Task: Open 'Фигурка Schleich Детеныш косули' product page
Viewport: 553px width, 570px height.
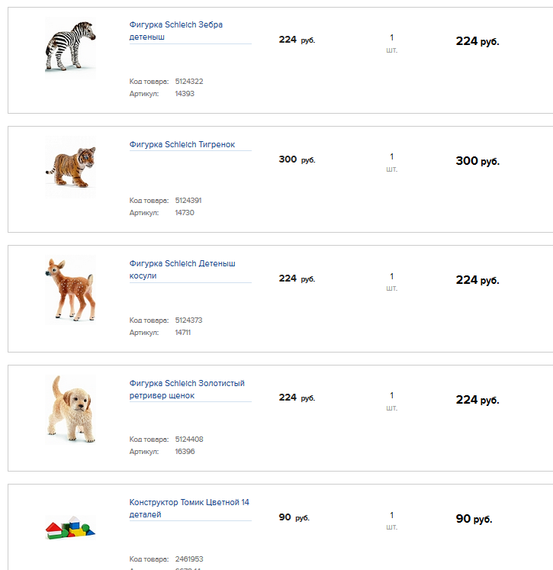Action: click(x=182, y=269)
